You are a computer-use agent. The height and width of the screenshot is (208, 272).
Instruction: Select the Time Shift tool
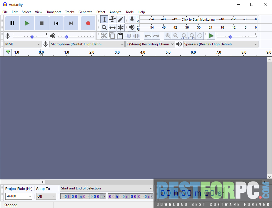[112, 27]
